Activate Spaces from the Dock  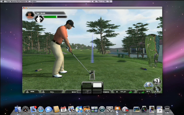pos(94,109)
